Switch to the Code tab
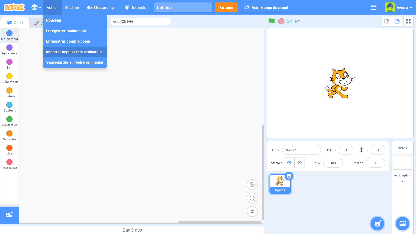The width and height of the screenshot is (416, 234). pos(15,22)
